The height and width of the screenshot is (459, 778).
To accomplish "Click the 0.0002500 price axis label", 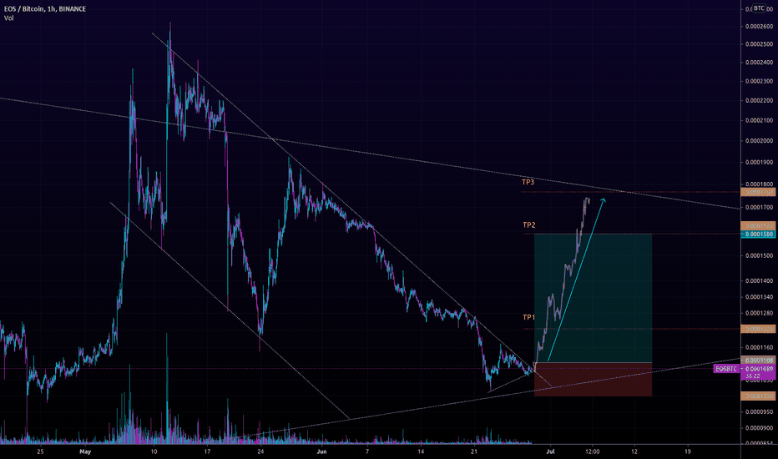I will click(759, 44).
